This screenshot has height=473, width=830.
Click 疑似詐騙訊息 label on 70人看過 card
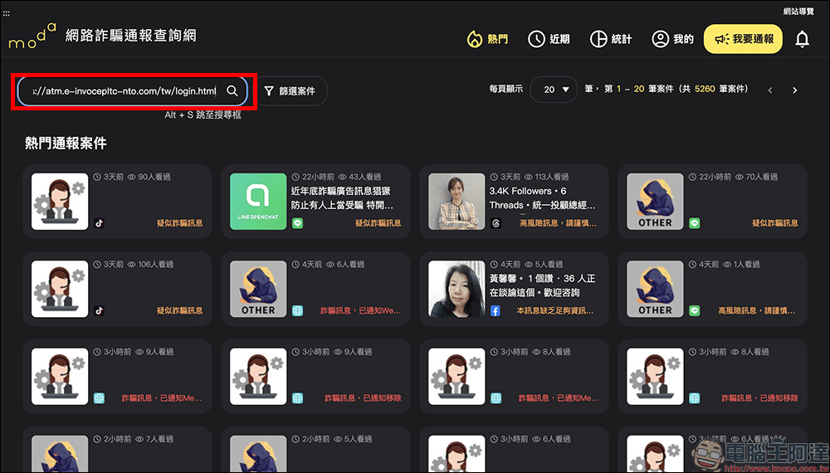775,223
